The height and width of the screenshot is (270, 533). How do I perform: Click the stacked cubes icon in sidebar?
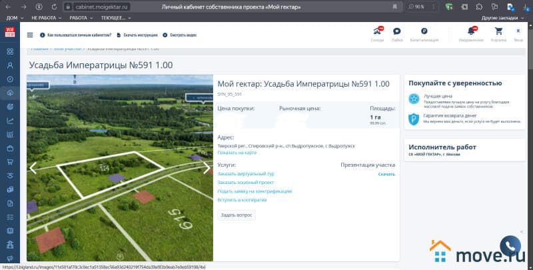10,189
